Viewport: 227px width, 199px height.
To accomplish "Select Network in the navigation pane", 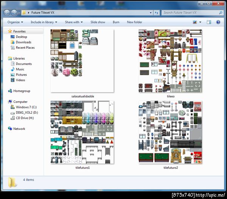I will tap(19, 129).
